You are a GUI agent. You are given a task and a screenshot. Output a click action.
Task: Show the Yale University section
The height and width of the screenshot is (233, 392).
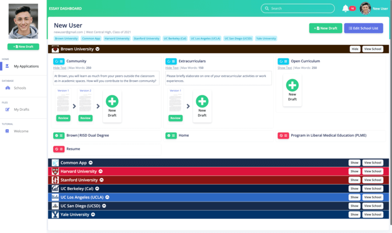click(x=354, y=215)
